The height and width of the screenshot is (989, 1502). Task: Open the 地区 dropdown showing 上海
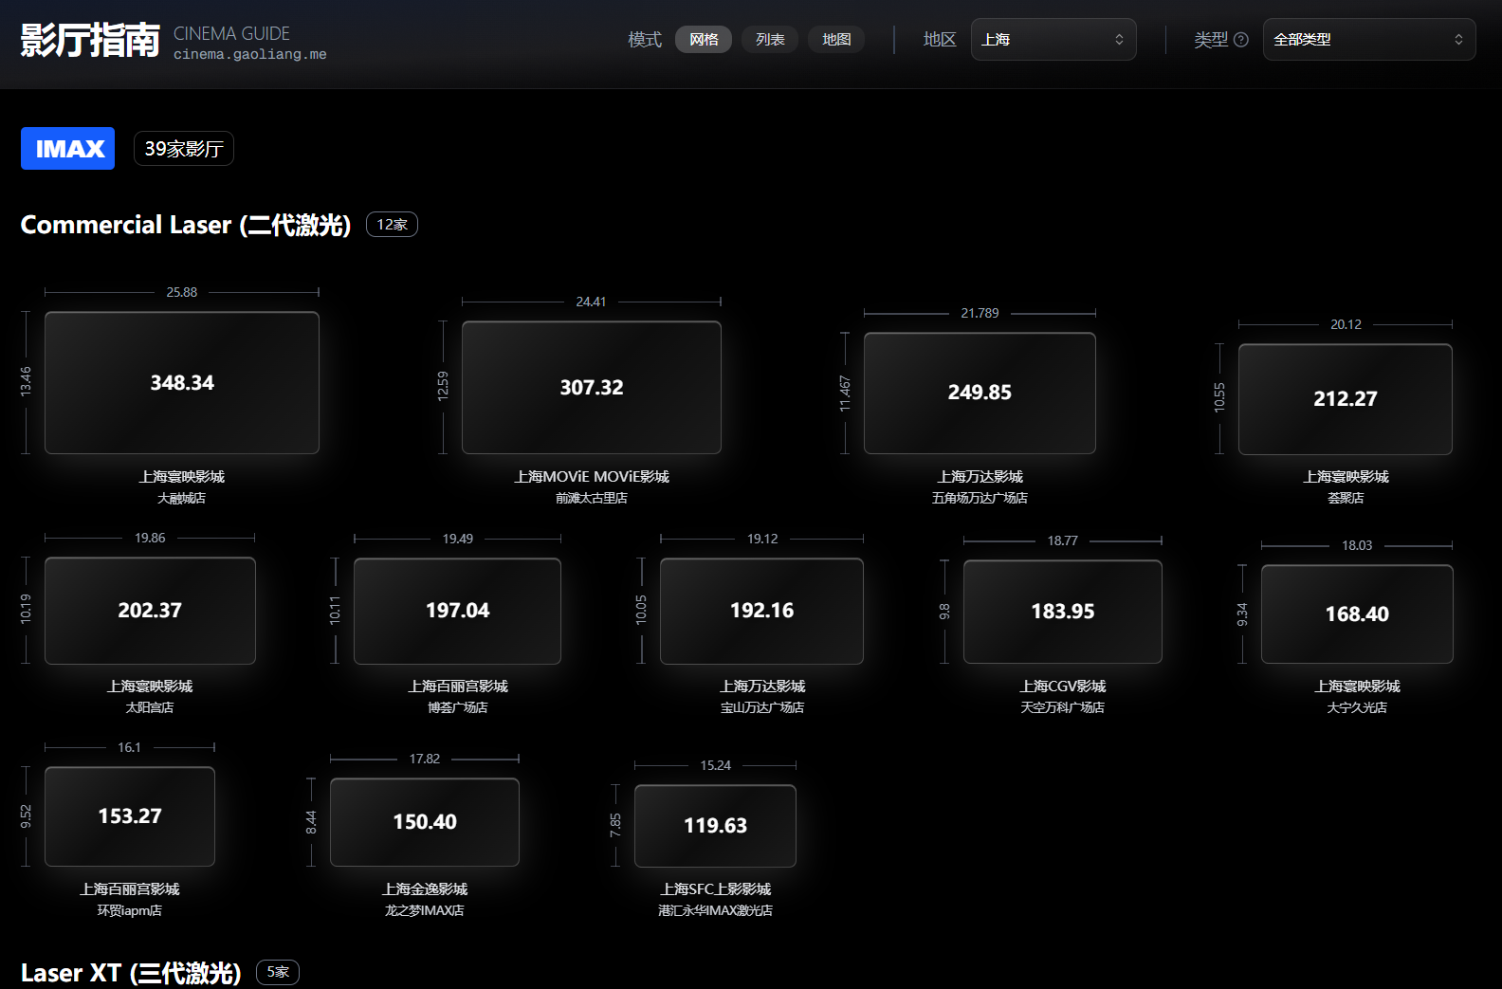[1053, 40]
